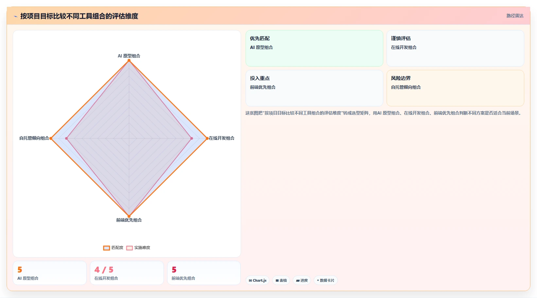The height and width of the screenshot is (298, 537).
Task: Toggle the 实施难度 legend swatch
Action: [x=130, y=248]
